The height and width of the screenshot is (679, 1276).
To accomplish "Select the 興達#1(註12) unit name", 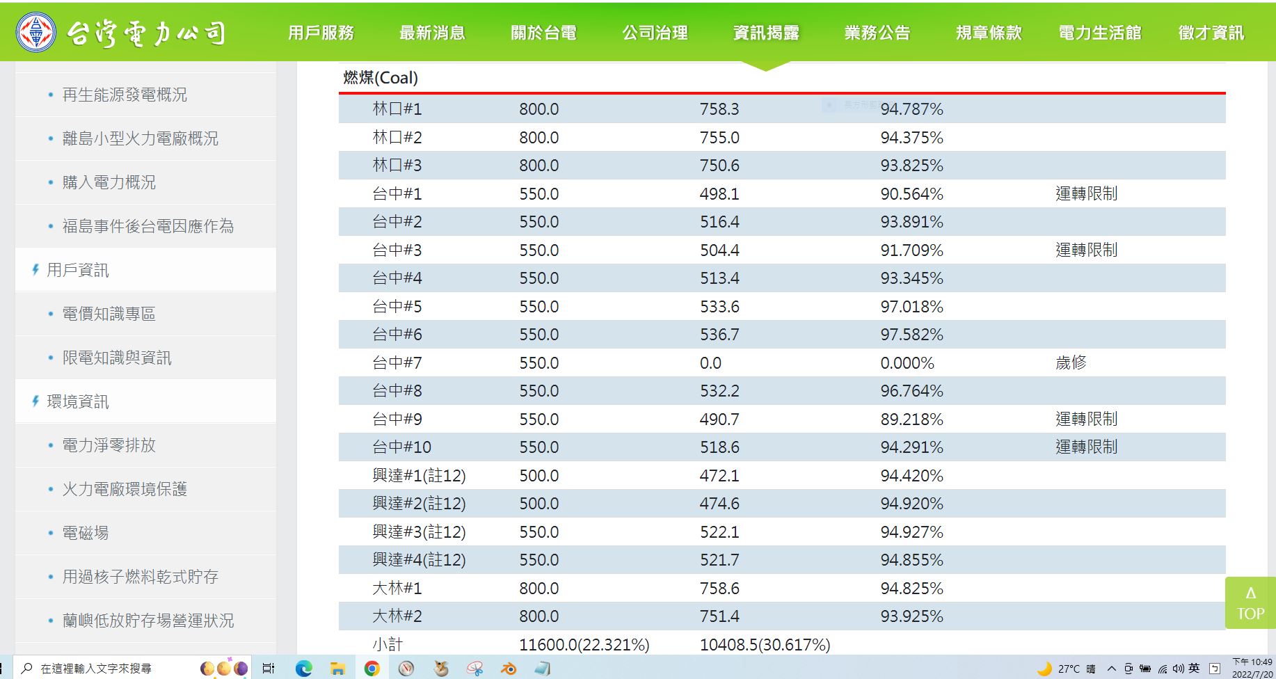I will coord(419,475).
